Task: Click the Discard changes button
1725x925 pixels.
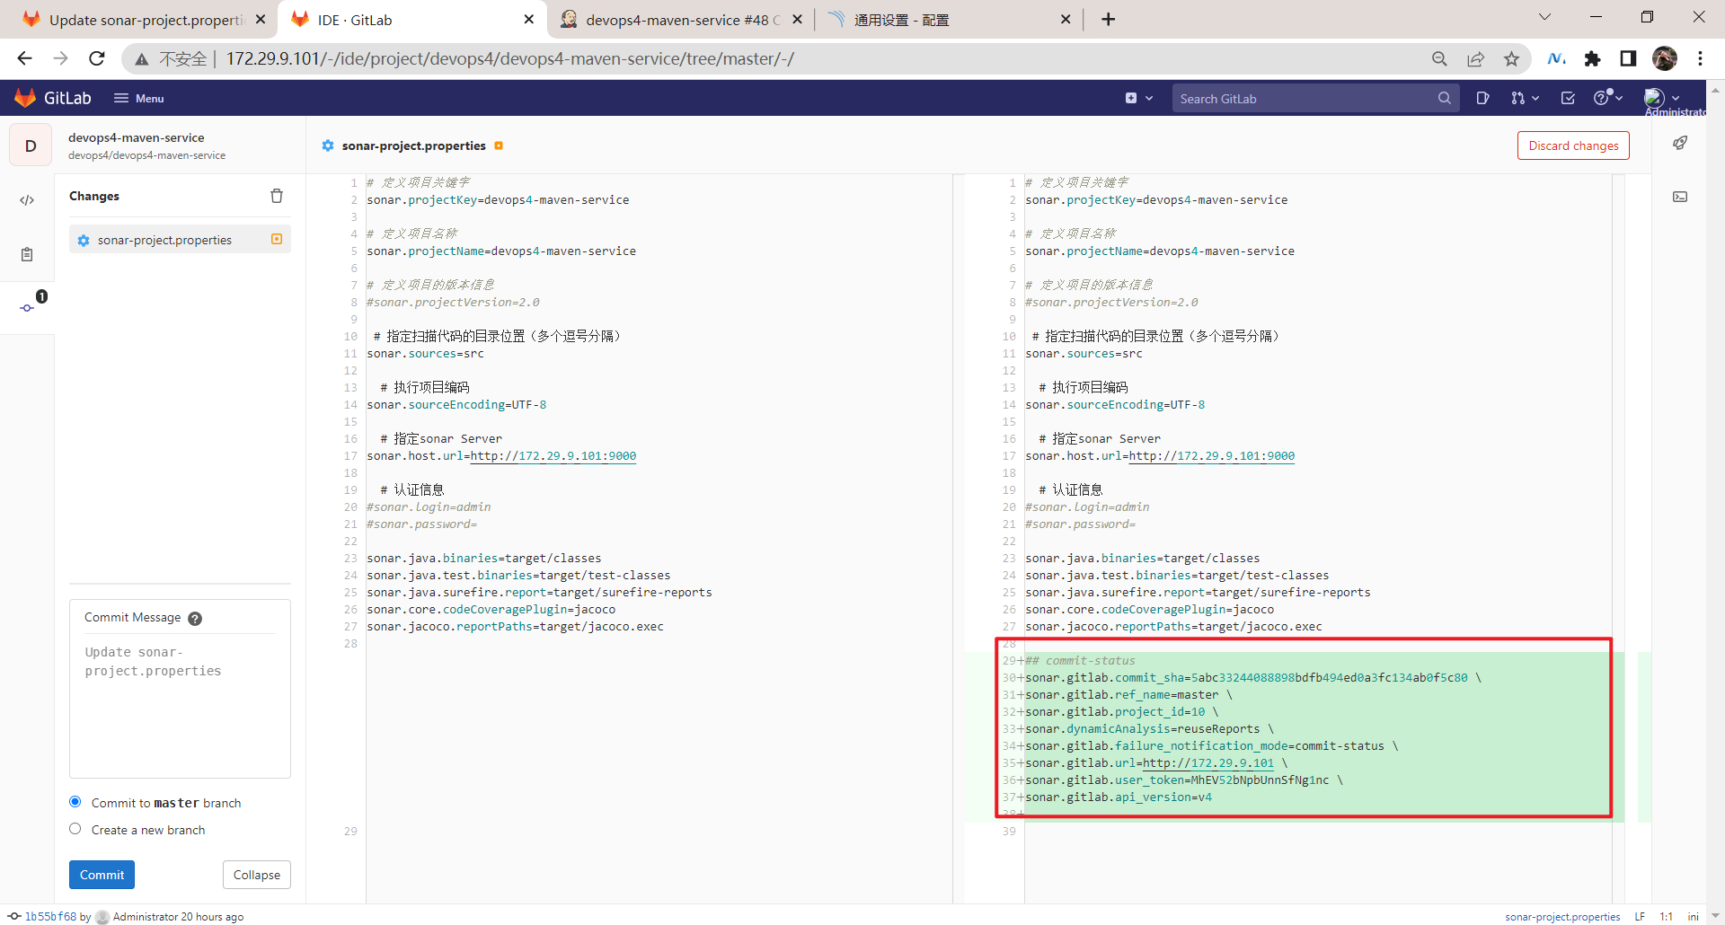Action: coord(1573,145)
